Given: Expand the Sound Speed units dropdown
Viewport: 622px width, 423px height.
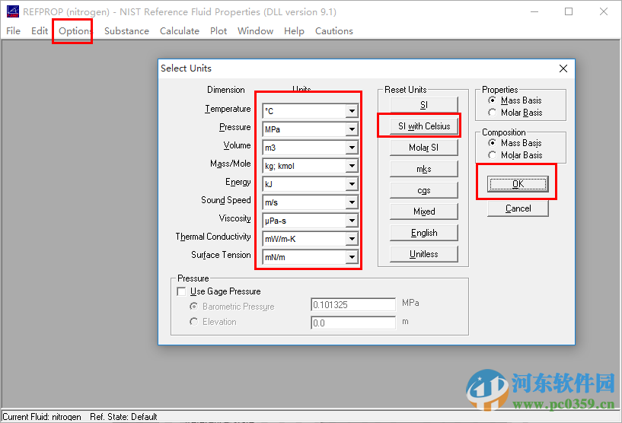Looking at the screenshot, I should 352,202.
